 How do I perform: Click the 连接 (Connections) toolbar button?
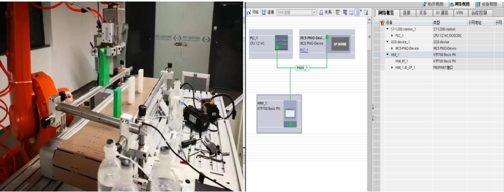(x=268, y=12)
